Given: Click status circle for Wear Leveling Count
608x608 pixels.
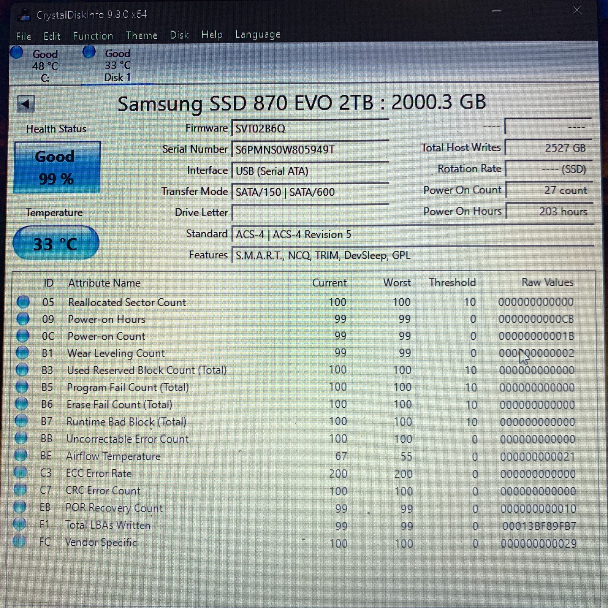Looking at the screenshot, I should (22, 353).
